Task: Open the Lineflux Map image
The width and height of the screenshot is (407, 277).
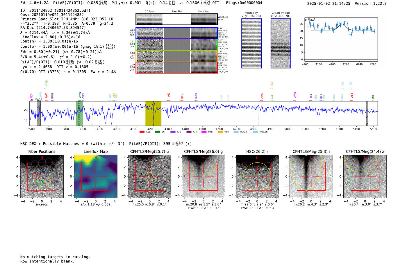Action: [96, 176]
